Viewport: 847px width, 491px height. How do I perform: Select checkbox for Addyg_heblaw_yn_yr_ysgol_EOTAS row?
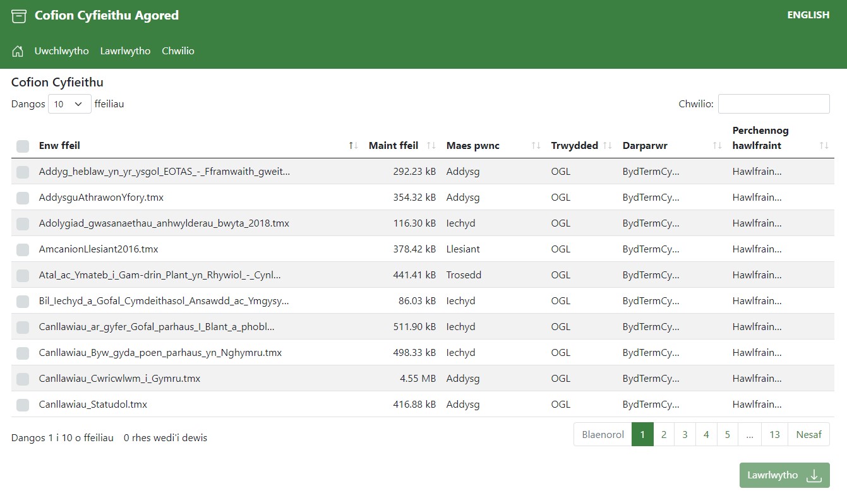click(x=23, y=172)
